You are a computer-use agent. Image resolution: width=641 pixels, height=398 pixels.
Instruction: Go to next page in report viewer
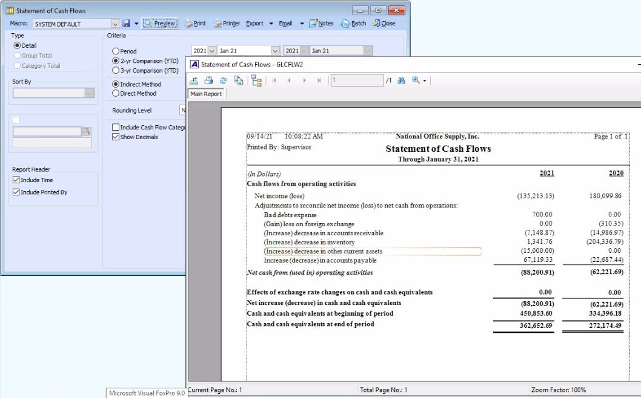coord(304,81)
